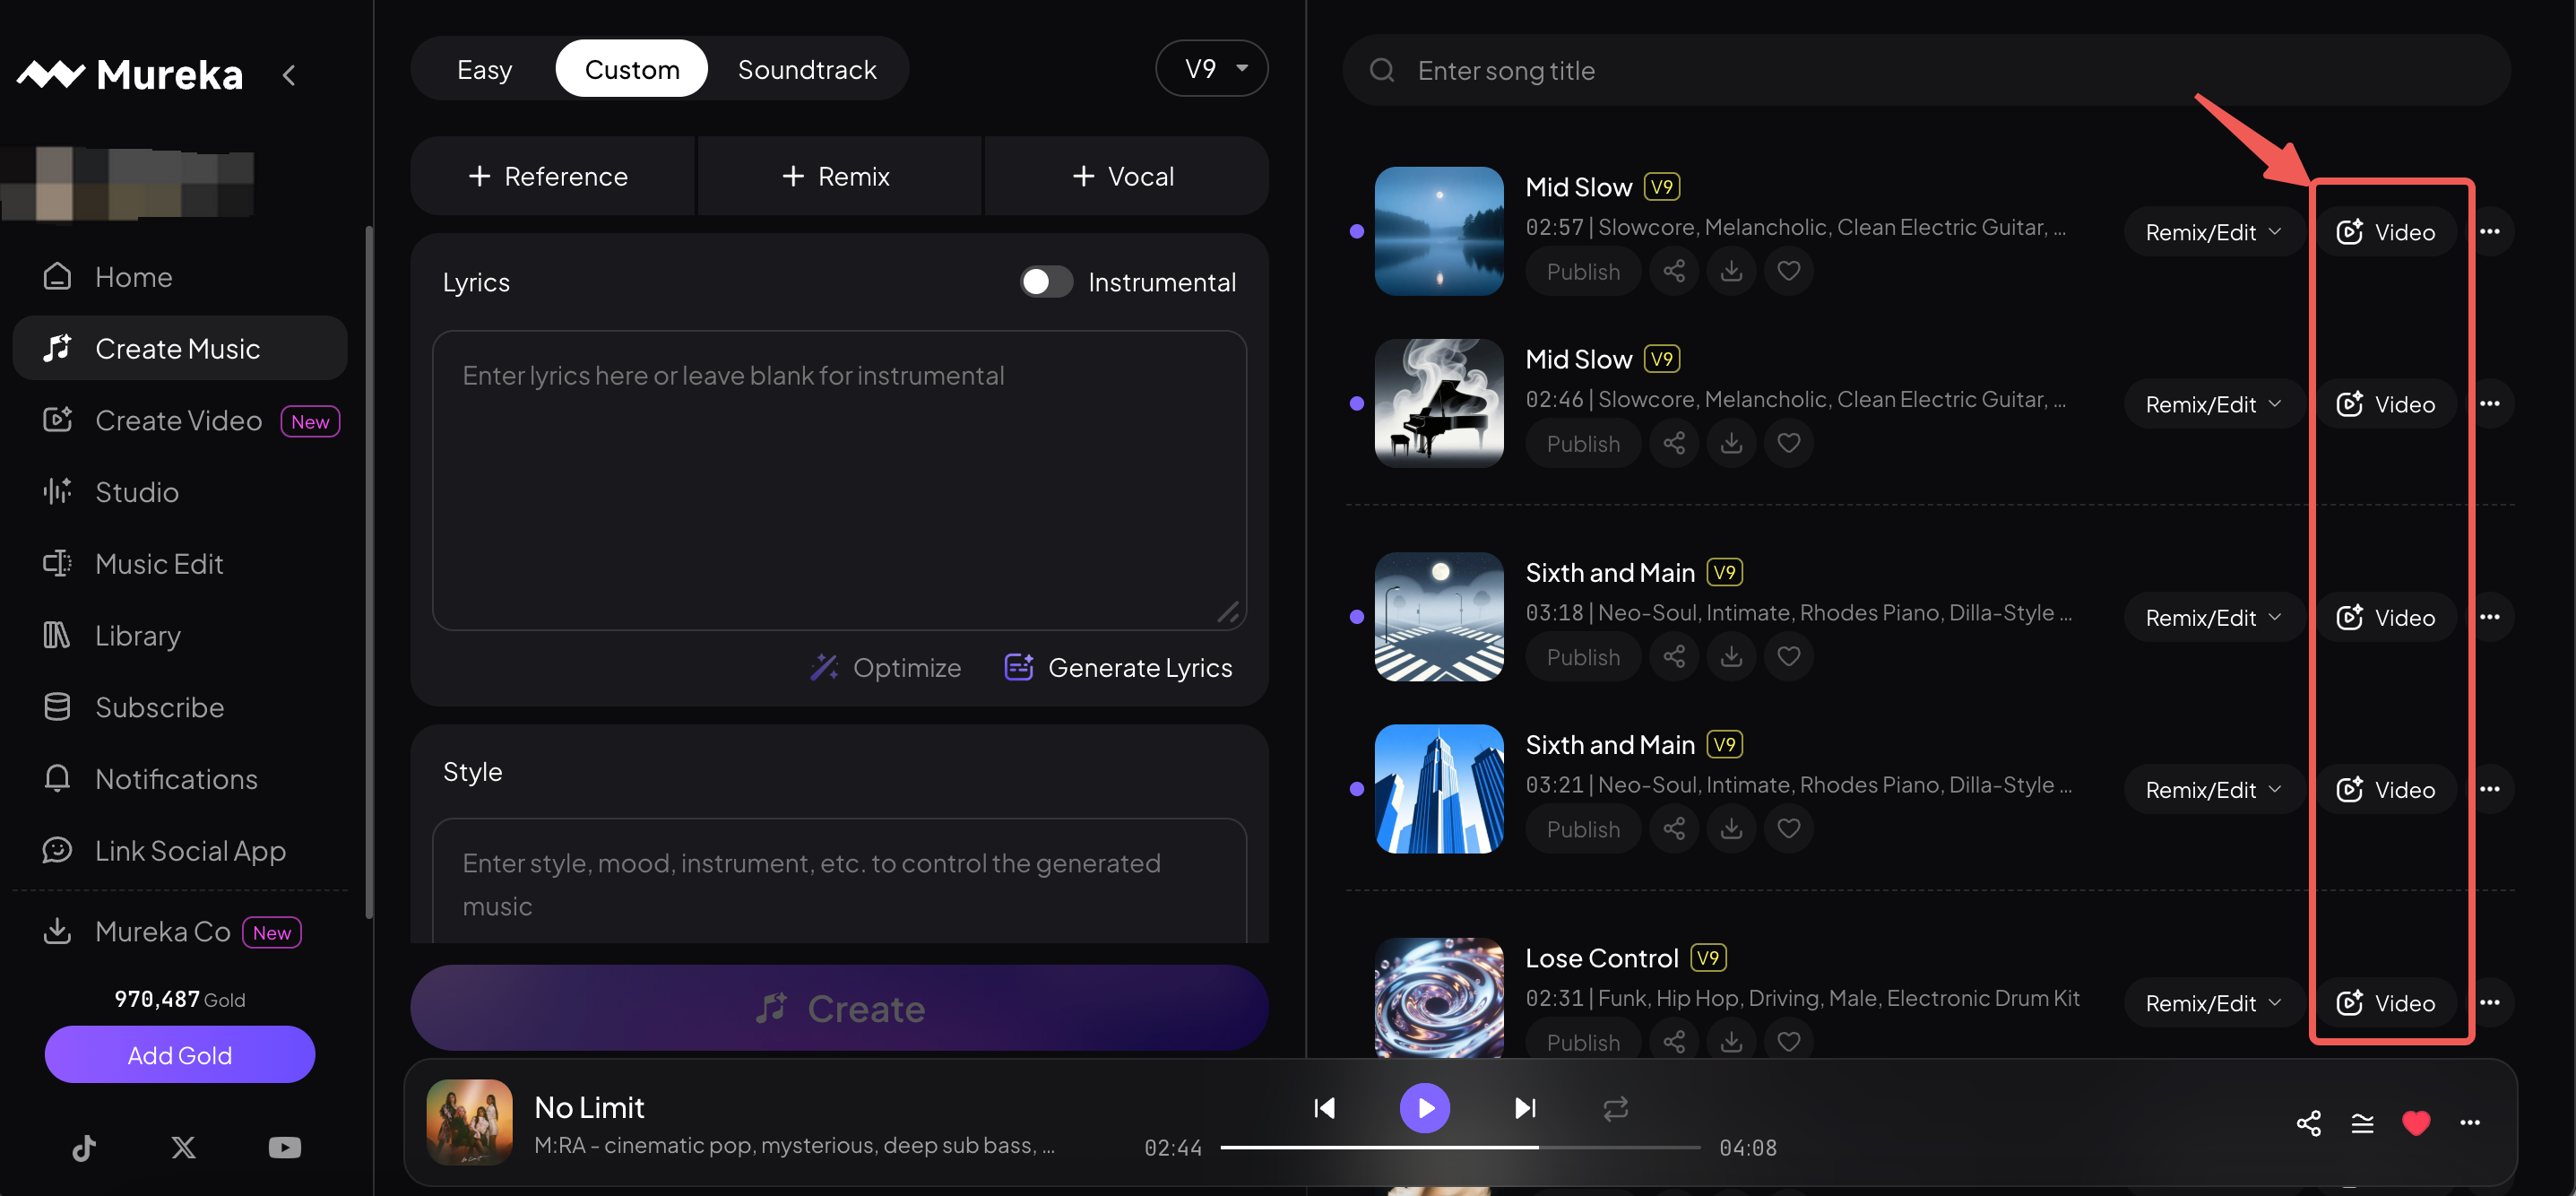Viewport: 2576px width, 1196px height.
Task: Click the Add Gold button
Action: pyautogui.click(x=180, y=1054)
